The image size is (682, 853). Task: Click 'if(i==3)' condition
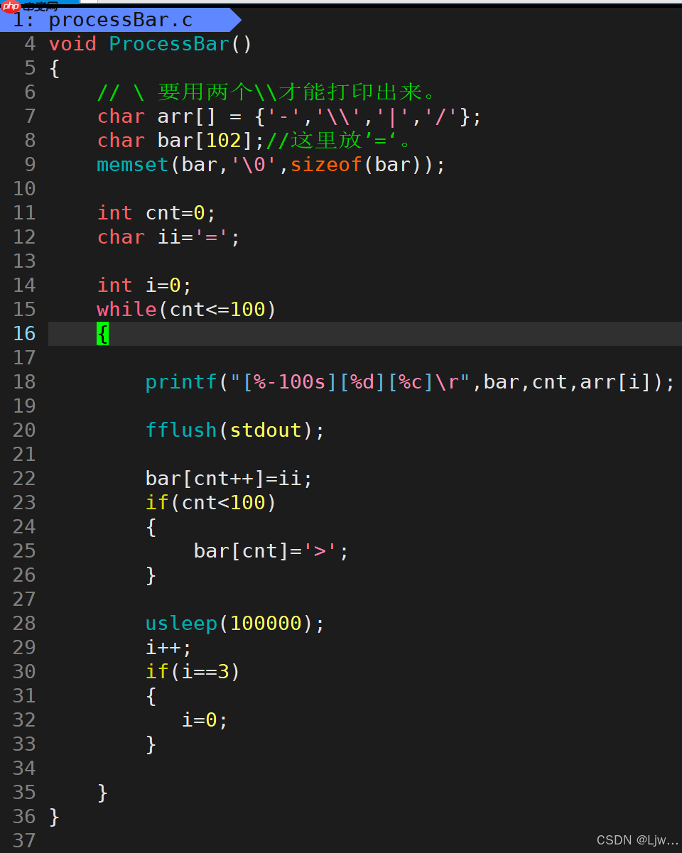(193, 672)
